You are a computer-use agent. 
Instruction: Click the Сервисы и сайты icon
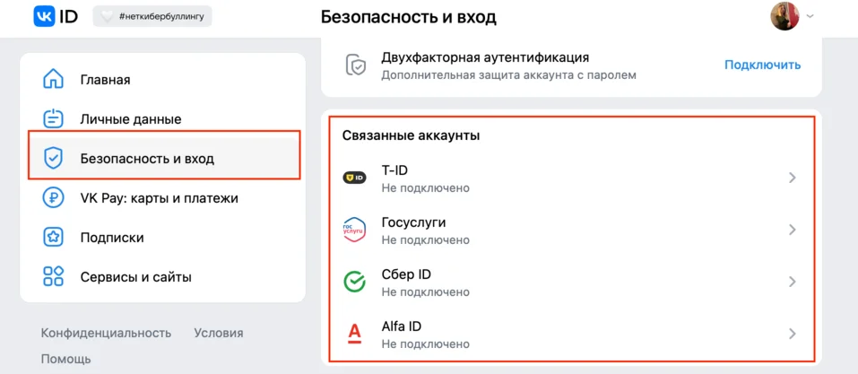[x=54, y=276]
